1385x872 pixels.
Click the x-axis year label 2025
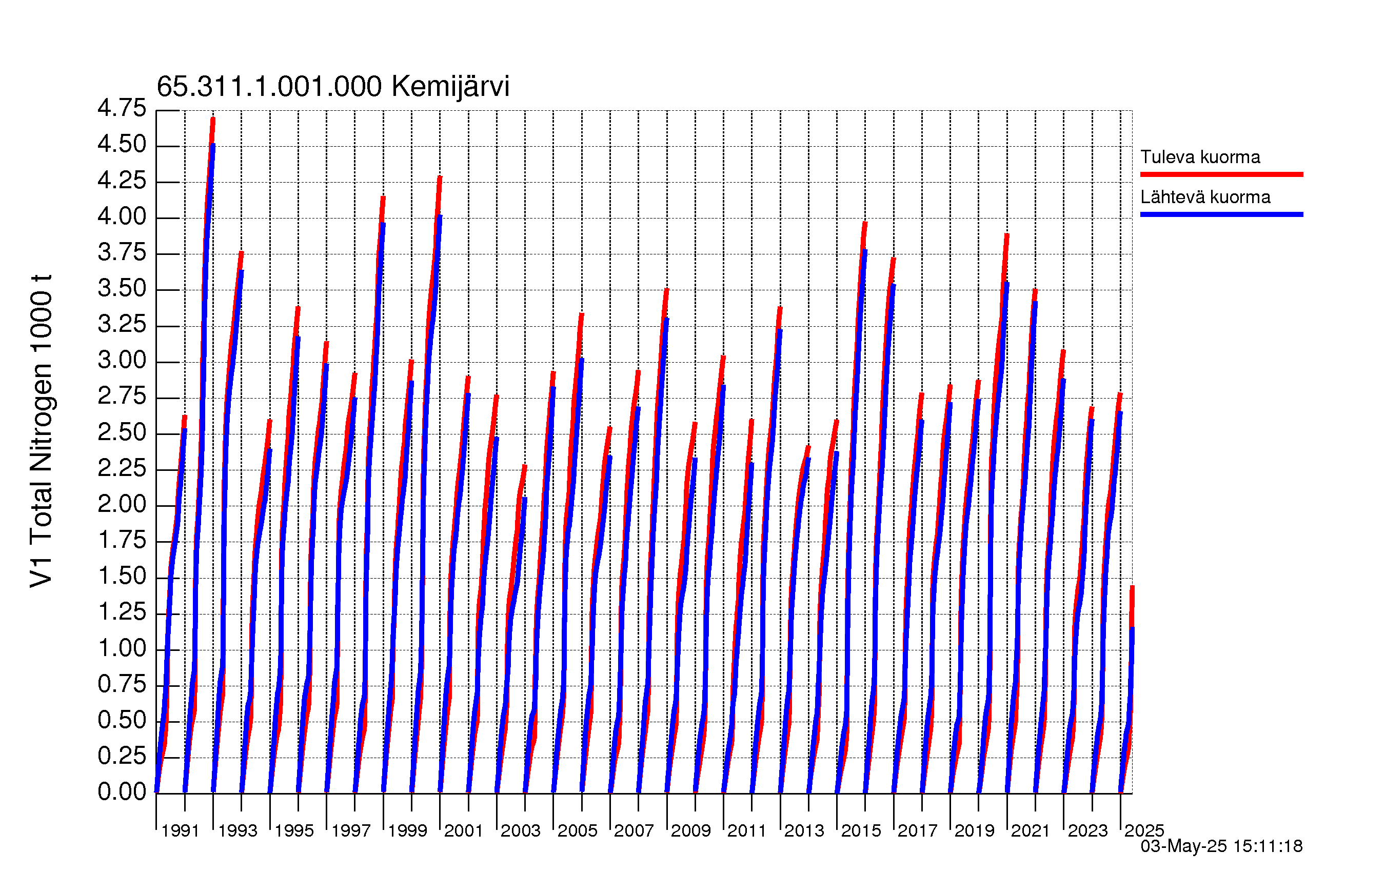click(1144, 830)
